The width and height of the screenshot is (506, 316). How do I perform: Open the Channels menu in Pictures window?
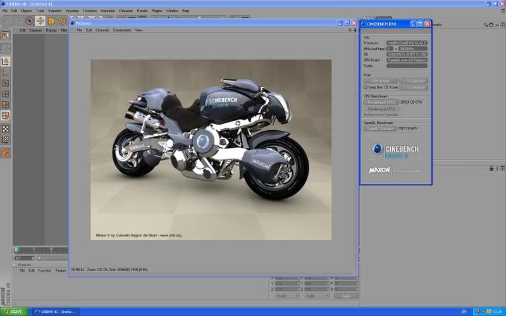[102, 30]
